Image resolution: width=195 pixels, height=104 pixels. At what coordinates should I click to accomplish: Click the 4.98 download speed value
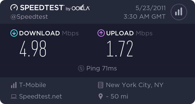coord(33,49)
